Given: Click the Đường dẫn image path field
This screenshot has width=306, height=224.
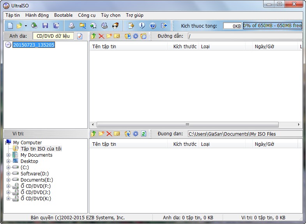Looking at the screenshot, I should (245, 36).
